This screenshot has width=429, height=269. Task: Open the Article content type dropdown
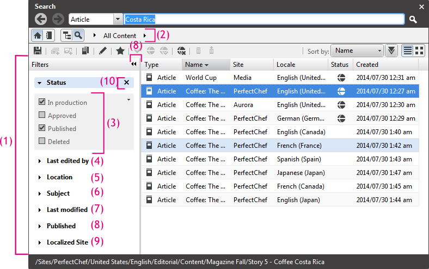point(118,20)
